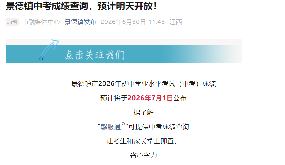Click the 江西 location label
The image size is (285, 165).
pos(175,22)
